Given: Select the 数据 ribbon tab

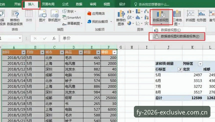Looking at the screenshot, I should [79, 4].
